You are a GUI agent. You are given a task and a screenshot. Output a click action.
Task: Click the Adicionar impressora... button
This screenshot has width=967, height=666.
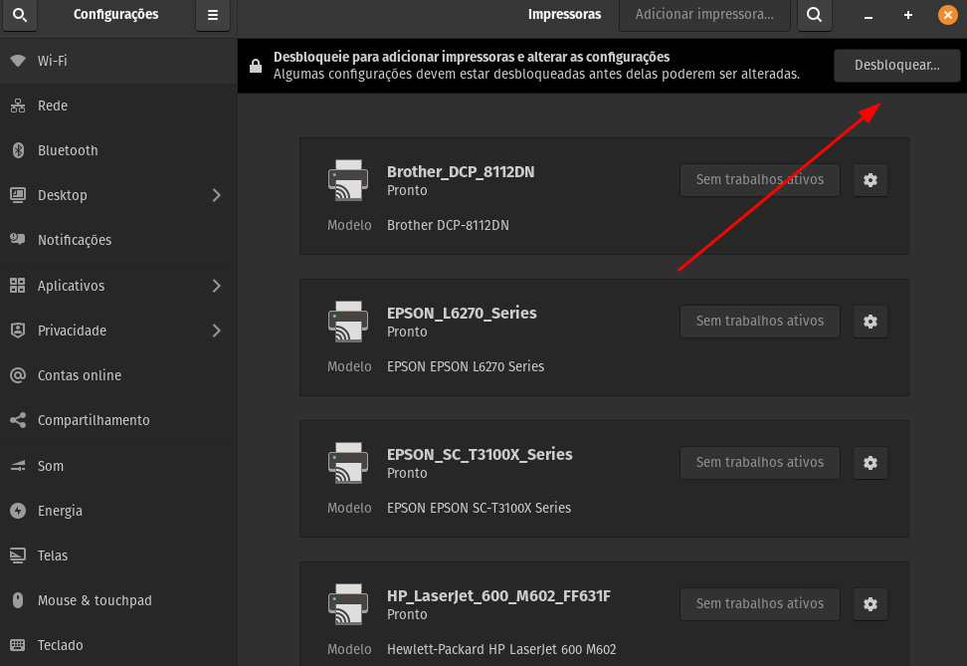pyautogui.click(x=704, y=15)
